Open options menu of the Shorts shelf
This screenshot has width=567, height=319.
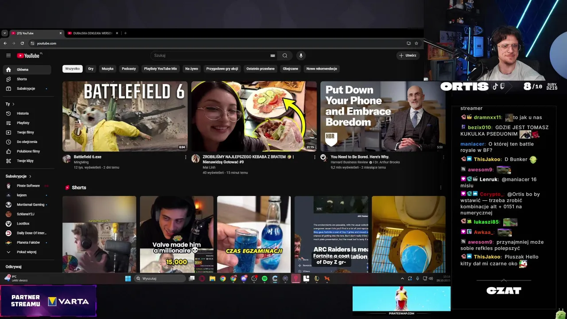point(441,187)
